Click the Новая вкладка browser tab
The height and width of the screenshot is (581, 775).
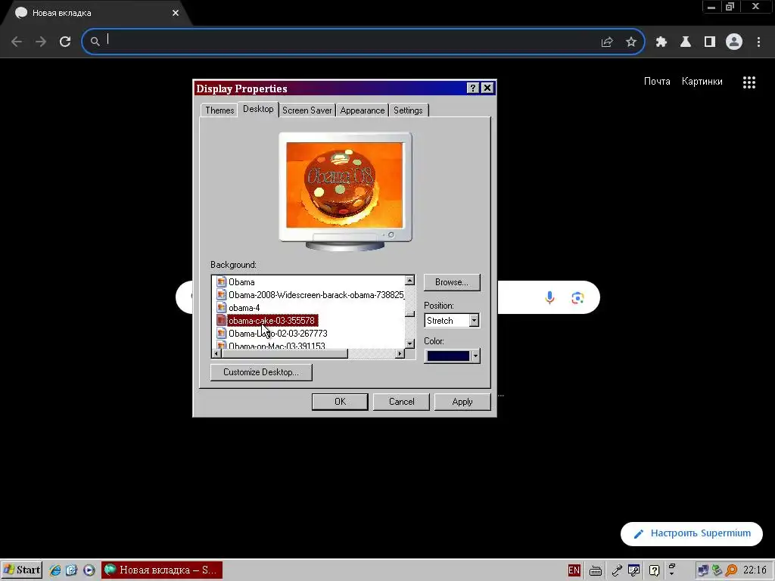coord(96,14)
